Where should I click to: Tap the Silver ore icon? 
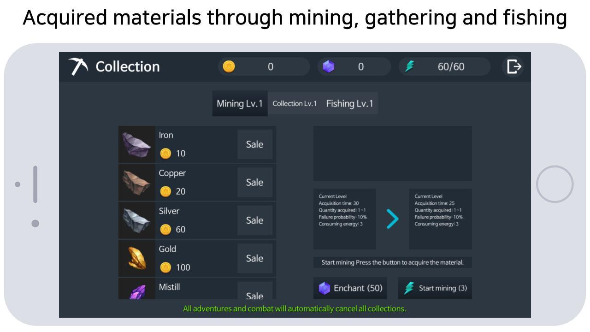pyautogui.click(x=136, y=220)
